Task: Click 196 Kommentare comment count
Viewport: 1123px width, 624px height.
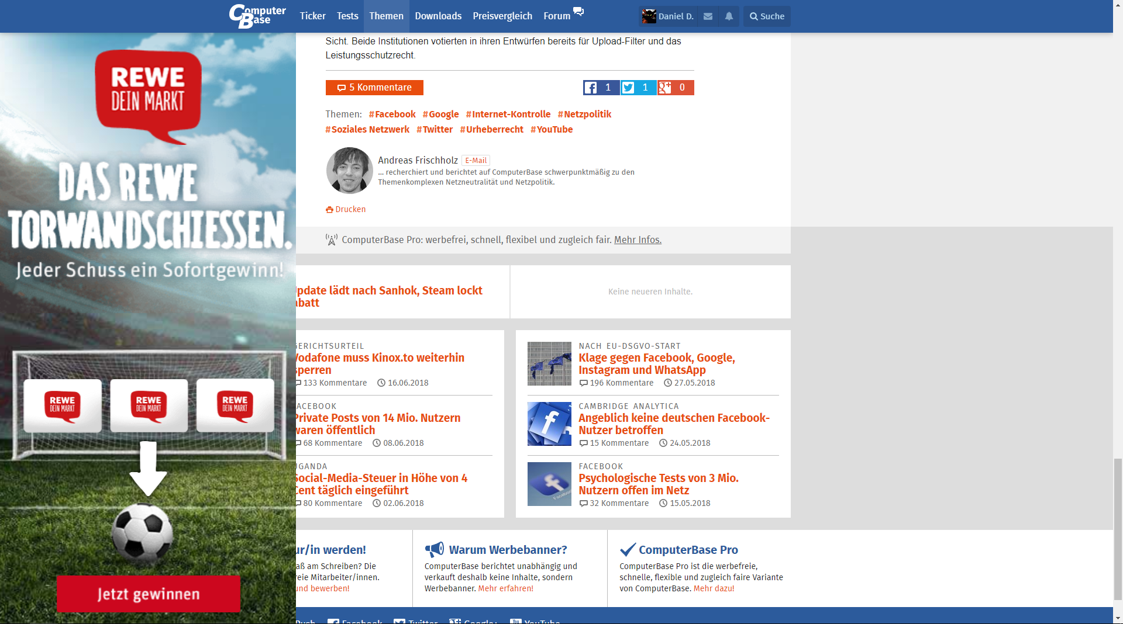Action: (616, 383)
